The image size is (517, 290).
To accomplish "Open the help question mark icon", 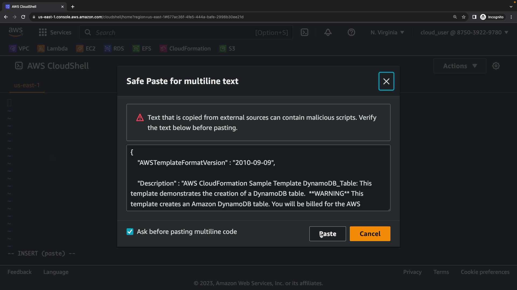I will pos(351,32).
